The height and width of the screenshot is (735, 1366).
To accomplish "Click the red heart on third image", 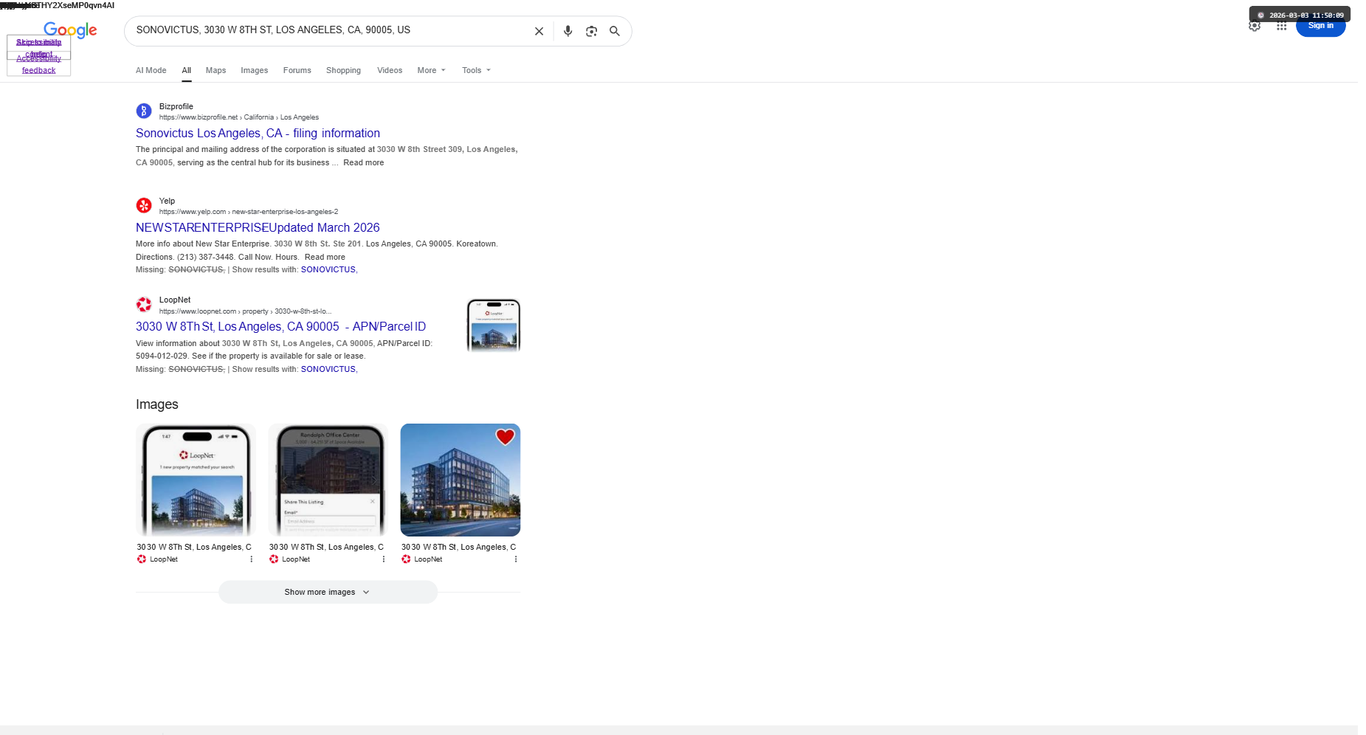I will [505, 437].
